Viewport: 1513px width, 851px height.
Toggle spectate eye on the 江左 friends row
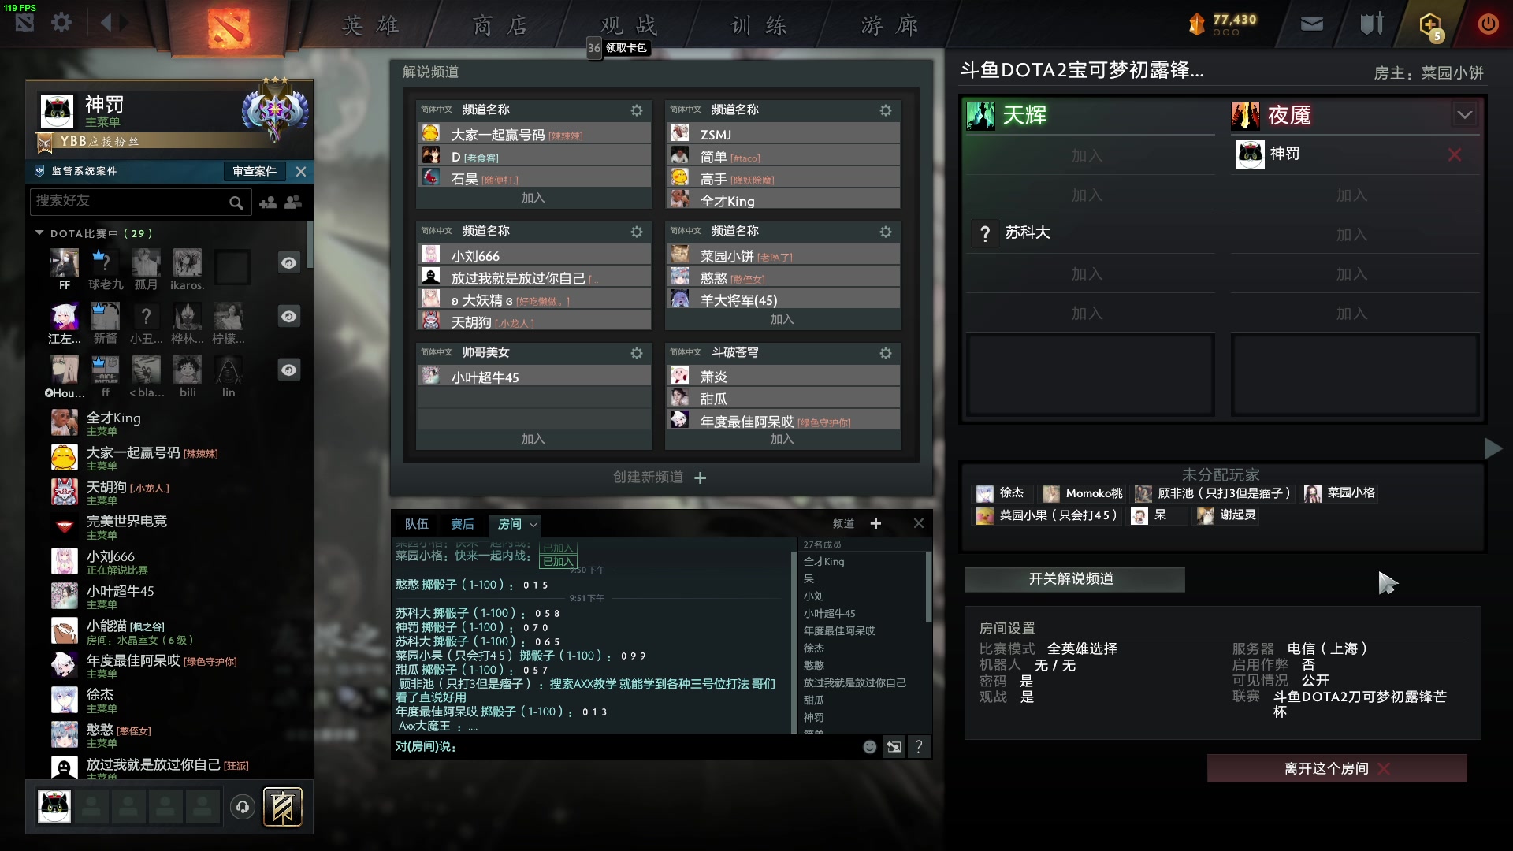tap(289, 317)
